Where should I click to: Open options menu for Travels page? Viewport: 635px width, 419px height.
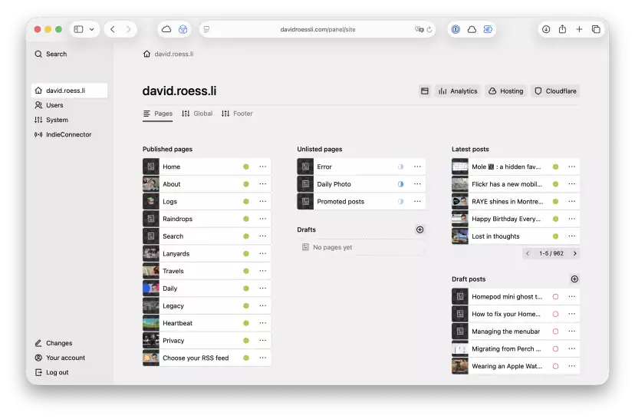(263, 271)
